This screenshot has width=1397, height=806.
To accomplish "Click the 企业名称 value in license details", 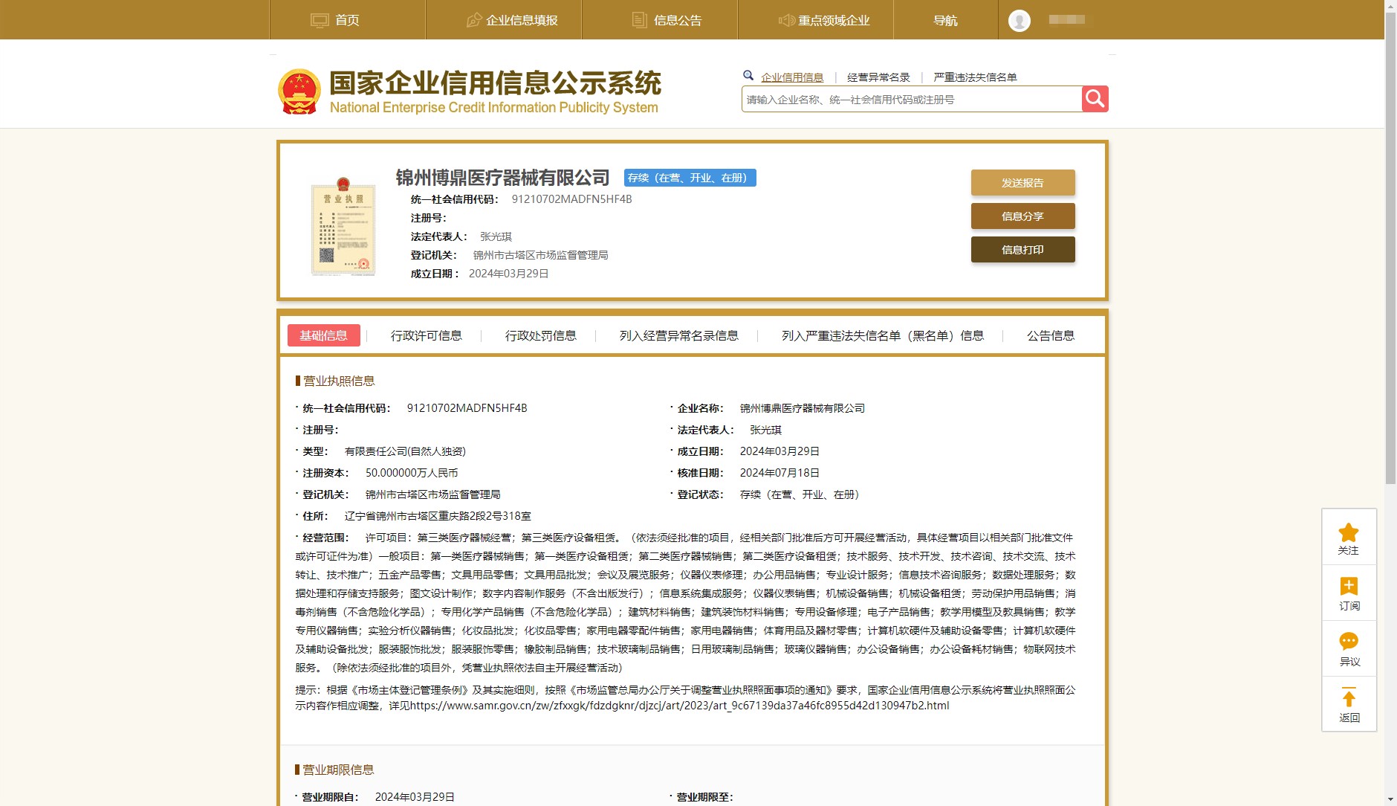I will pos(803,408).
